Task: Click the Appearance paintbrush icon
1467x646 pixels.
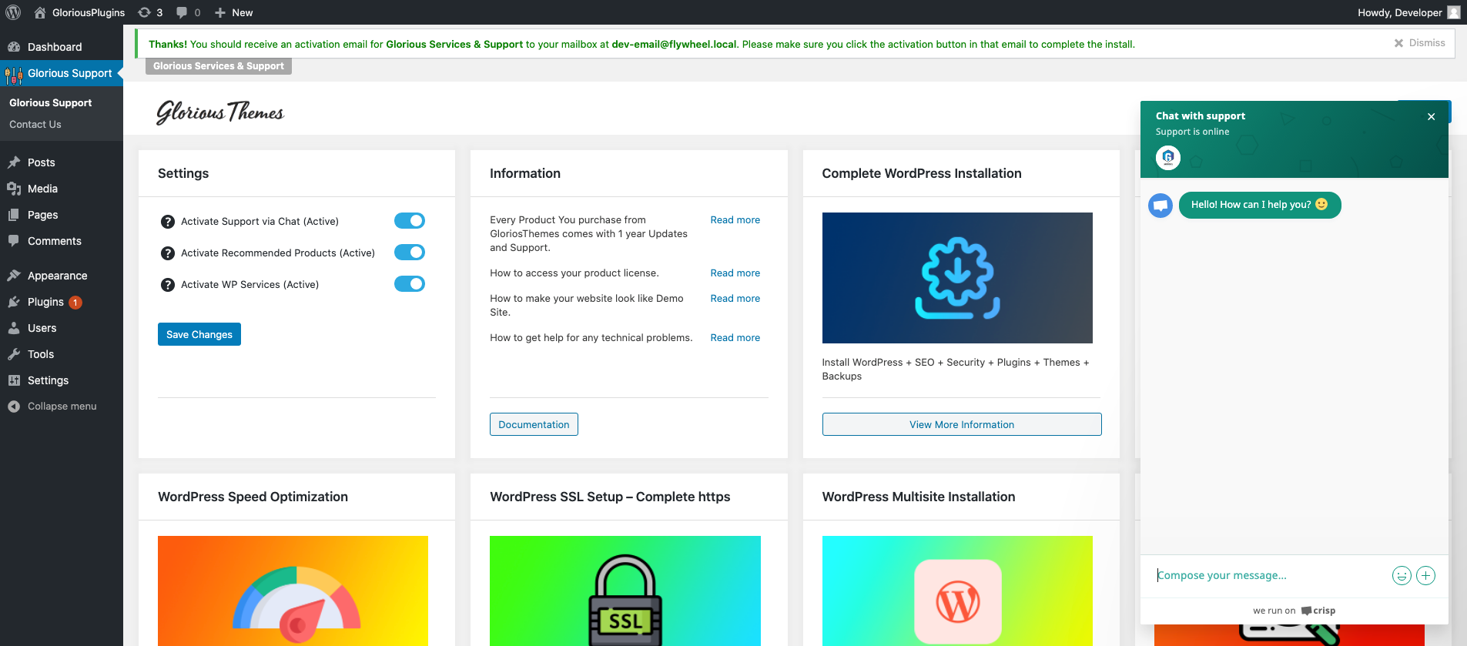Action: coord(14,276)
